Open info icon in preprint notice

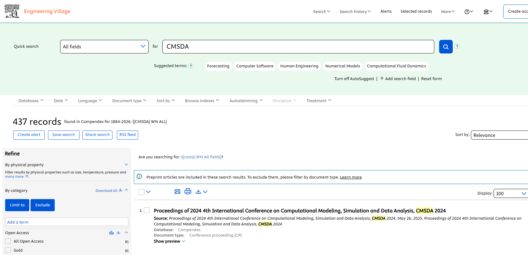139,176
